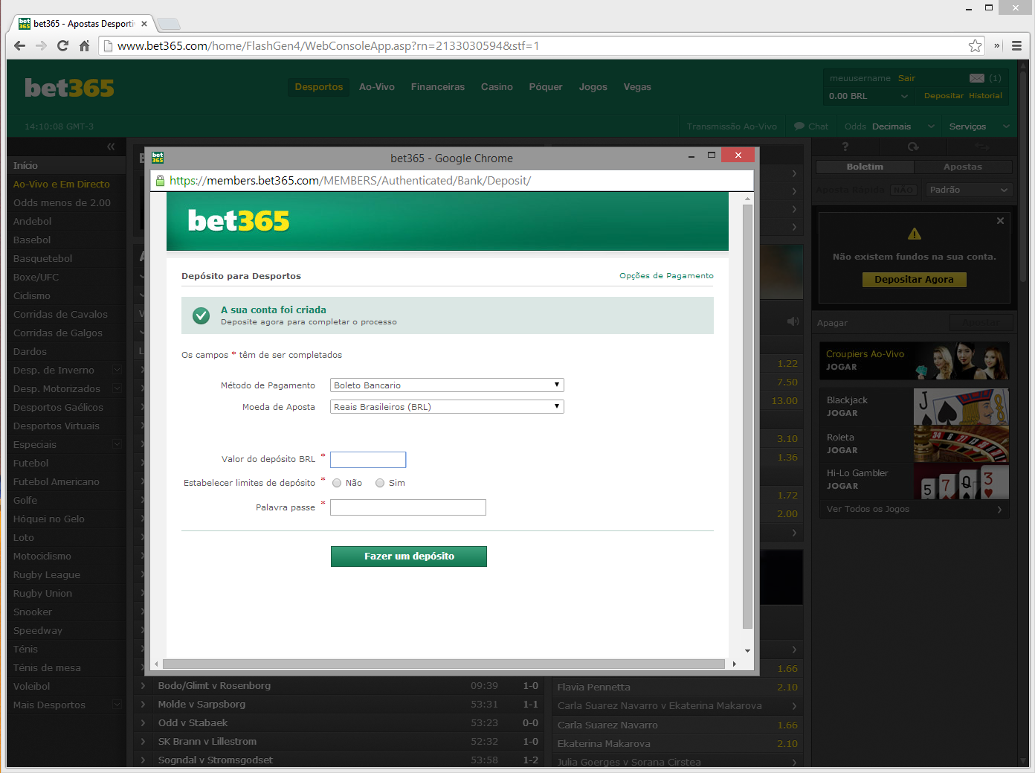This screenshot has width=1035, height=773.
Task: Go to browser home icon
Action: [84, 45]
